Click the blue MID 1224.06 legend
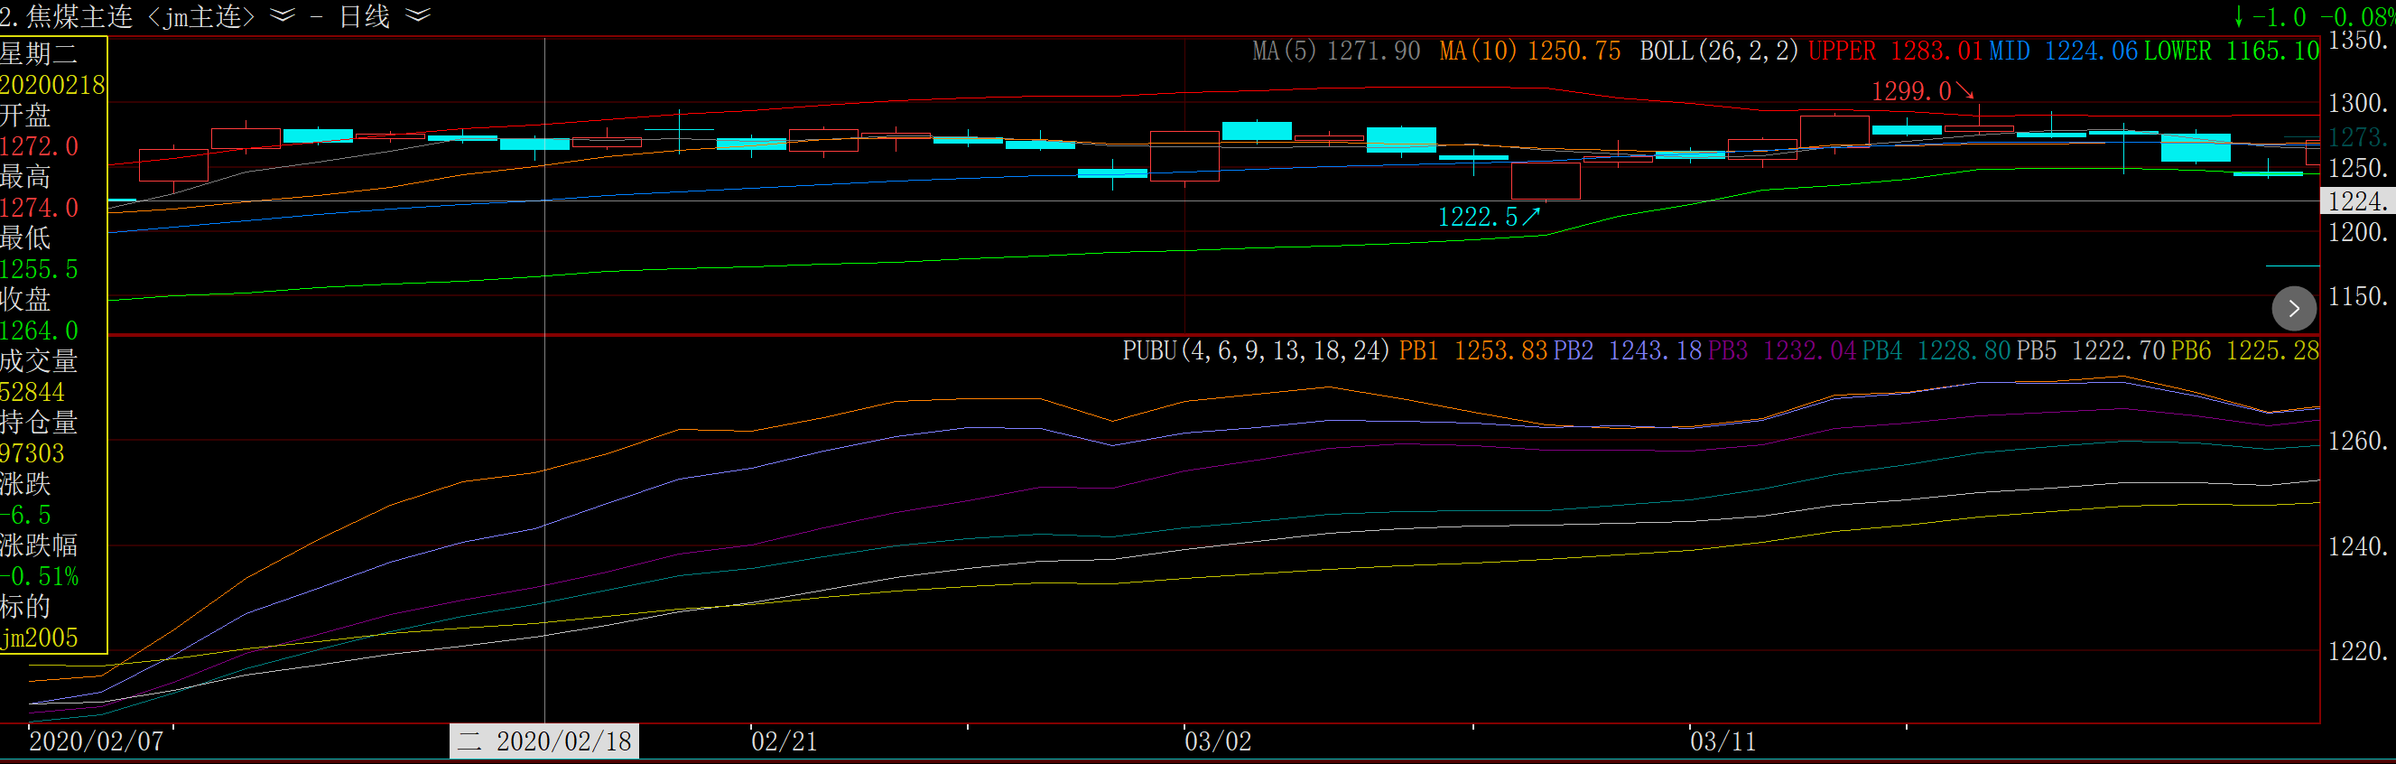 2062,51
